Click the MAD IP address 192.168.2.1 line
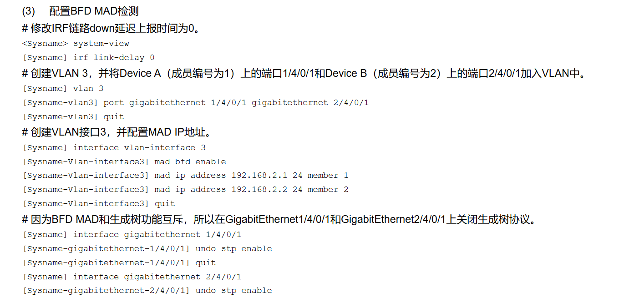The width and height of the screenshot is (639, 303). [x=185, y=176]
